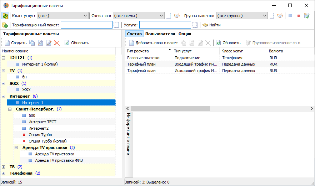
Task: Select the Разовые платежи row
Action: pos(220,58)
